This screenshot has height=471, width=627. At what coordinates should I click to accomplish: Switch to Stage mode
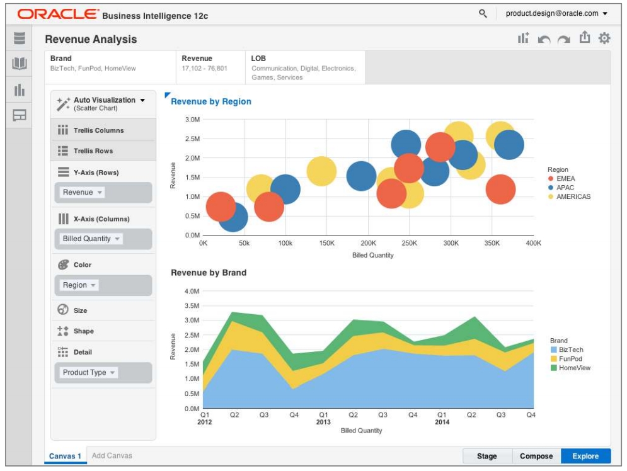487,456
